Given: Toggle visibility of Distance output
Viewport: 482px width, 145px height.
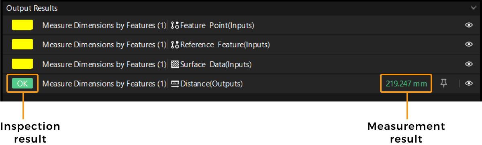Looking at the screenshot, I should (469, 83).
